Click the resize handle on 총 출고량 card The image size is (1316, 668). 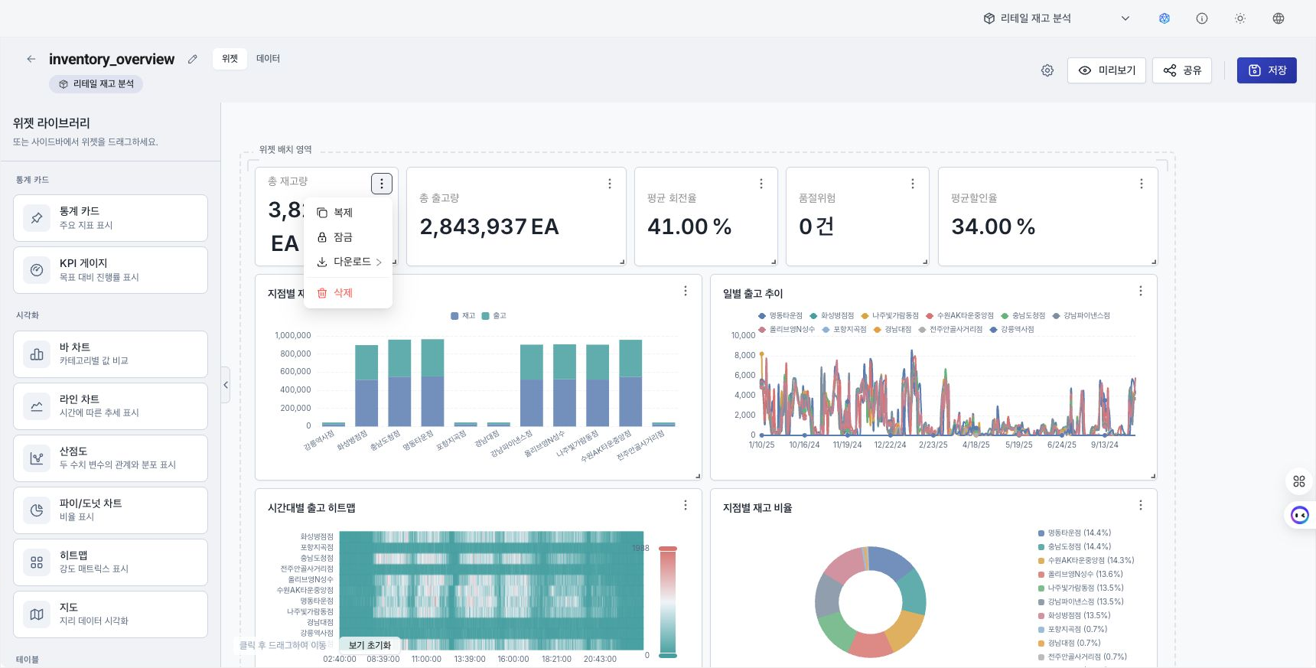tap(622, 262)
